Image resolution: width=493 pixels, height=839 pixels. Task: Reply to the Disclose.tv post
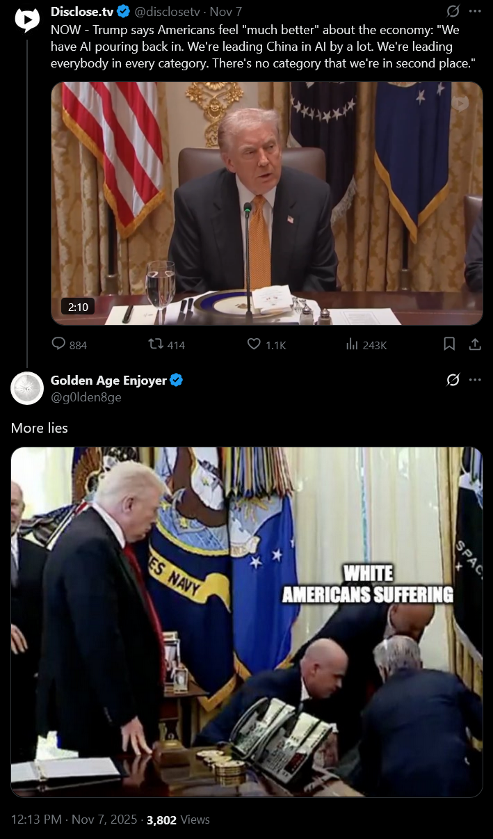[x=70, y=344]
